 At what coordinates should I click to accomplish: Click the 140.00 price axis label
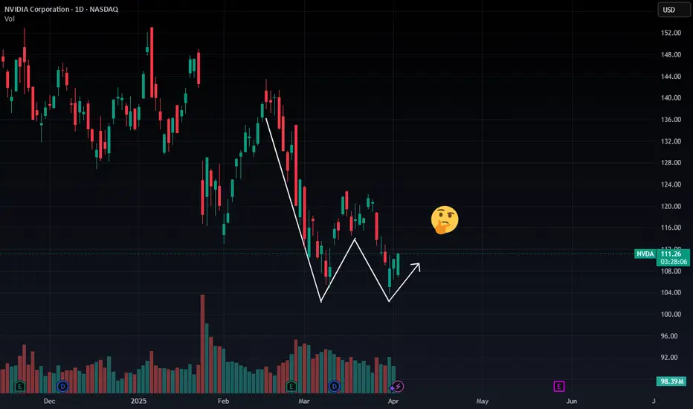click(x=671, y=97)
